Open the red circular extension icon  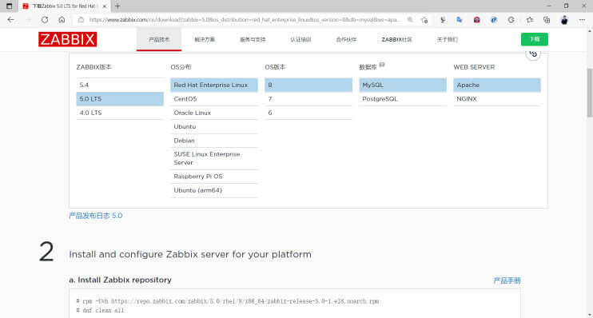tap(476, 20)
